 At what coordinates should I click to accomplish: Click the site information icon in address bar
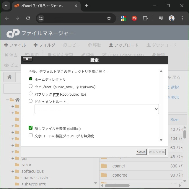click(x=41, y=18)
